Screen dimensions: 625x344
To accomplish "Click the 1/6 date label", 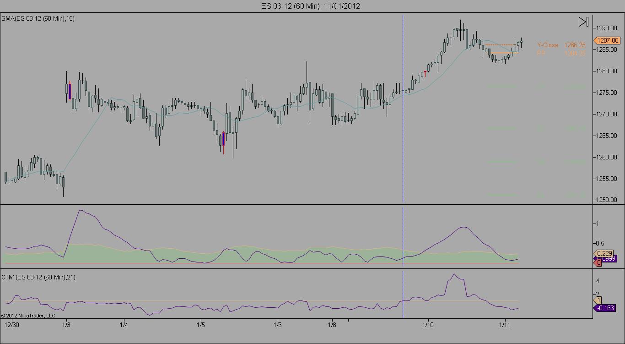I will pos(278,325).
